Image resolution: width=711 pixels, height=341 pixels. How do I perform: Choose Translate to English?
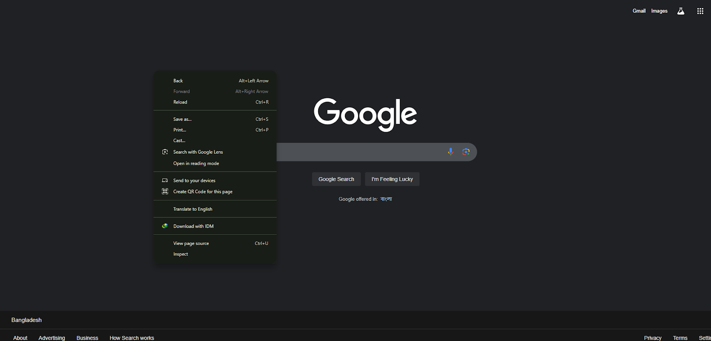coord(215,209)
